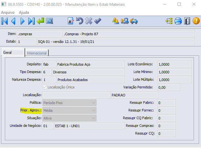Maximize the window
Image resolution: width=201 pixels, height=148 pixels.
coord(179,4)
